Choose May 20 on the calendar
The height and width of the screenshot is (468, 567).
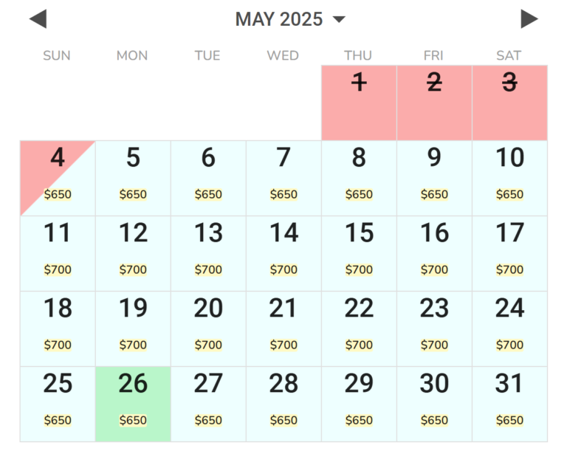coord(208,328)
